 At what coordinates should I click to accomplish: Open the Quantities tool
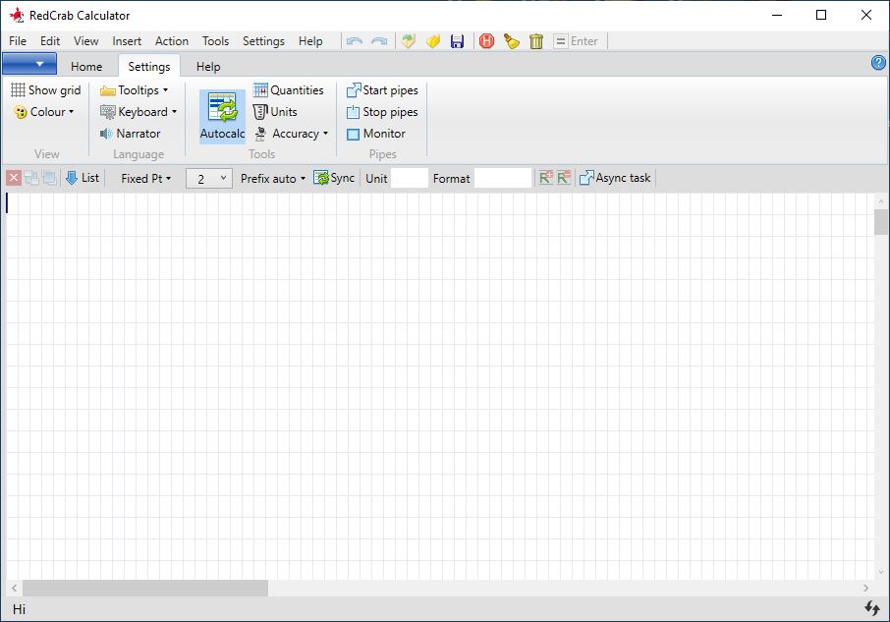tap(289, 90)
